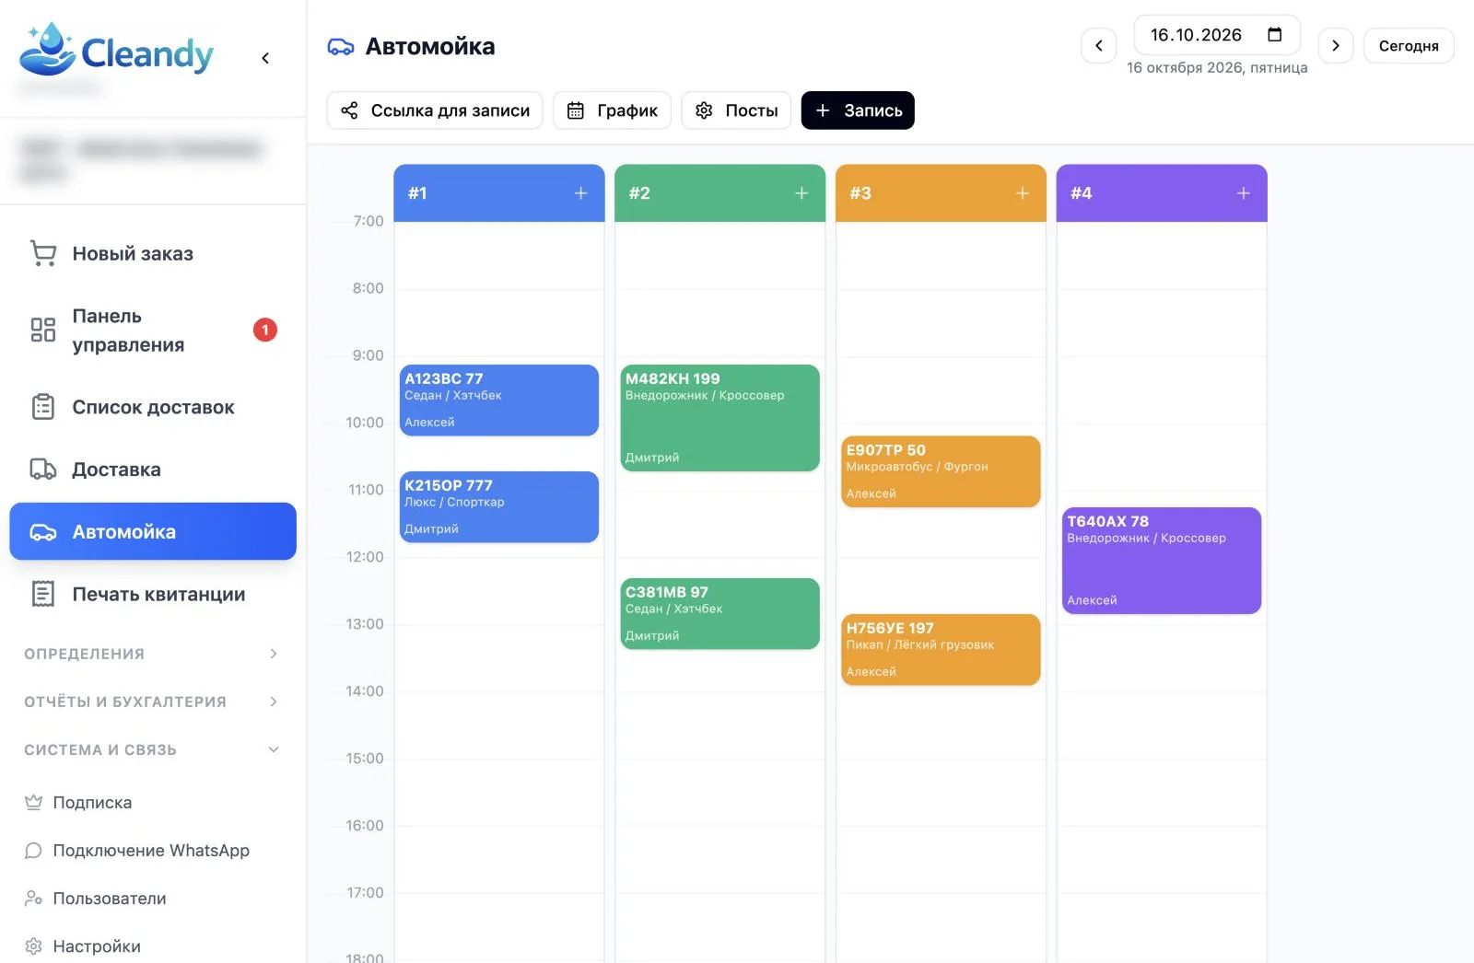This screenshot has width=1474, height=963.
Task: Collapse the sidebar with the chevron arrow
Action: pyautogui.click(x=265, y=58)
